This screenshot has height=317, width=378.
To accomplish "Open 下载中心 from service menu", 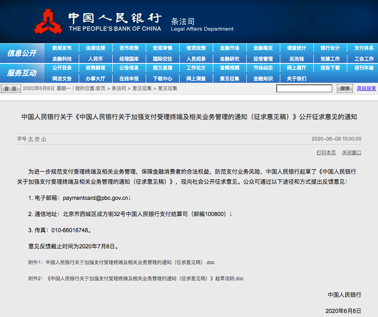I will [162, 79].
